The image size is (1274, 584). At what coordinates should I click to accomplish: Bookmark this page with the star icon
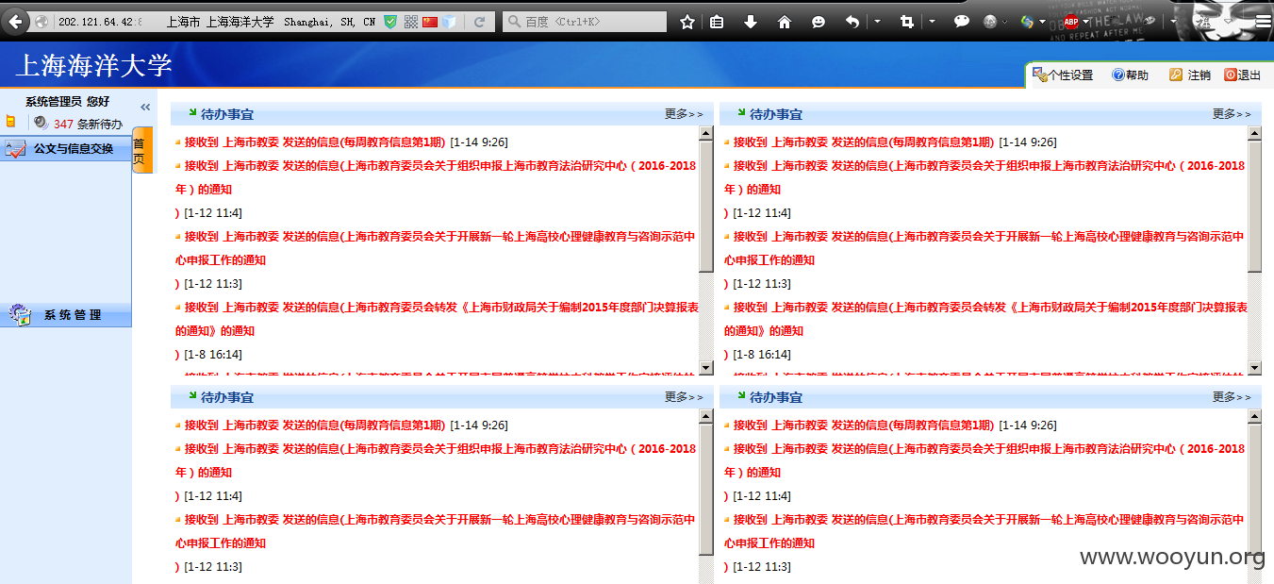(x=687, y=22)
